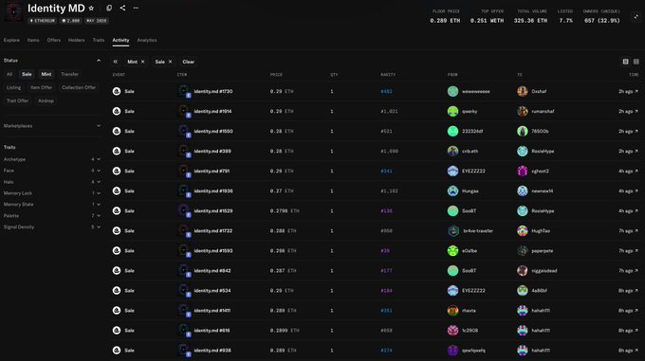645x361 pixels.
Task: Clear all active filters
Action: (x=189, y=62)
